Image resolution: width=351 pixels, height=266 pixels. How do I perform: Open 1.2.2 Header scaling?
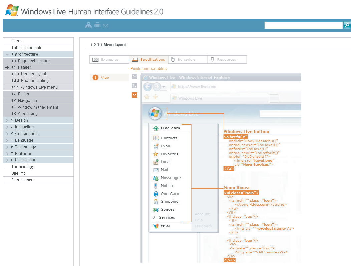pyautogui.click(x=38, y=81)
